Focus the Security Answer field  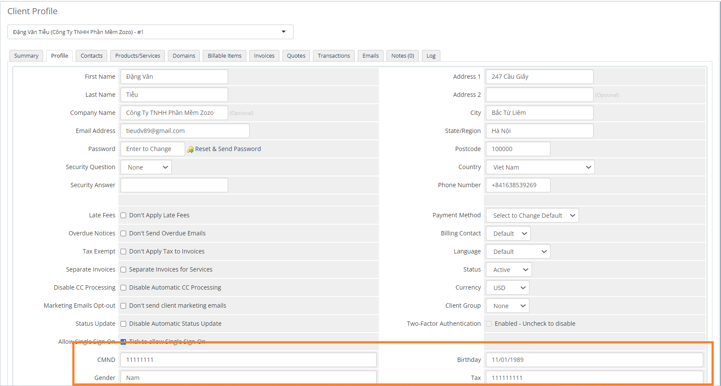pos(174,185)
